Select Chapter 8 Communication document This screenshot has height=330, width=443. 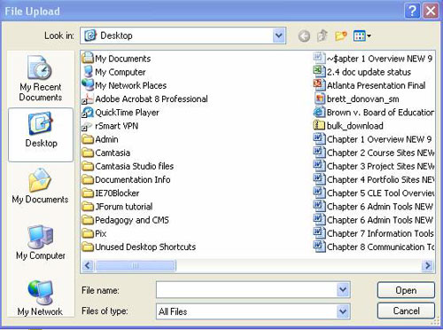point(374,247)
